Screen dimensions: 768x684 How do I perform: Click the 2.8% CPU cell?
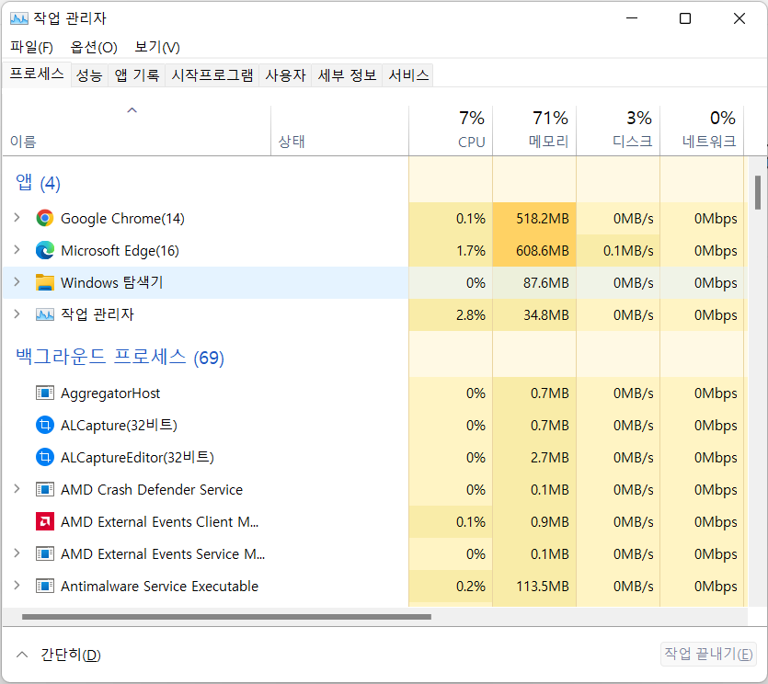point(451,314)
